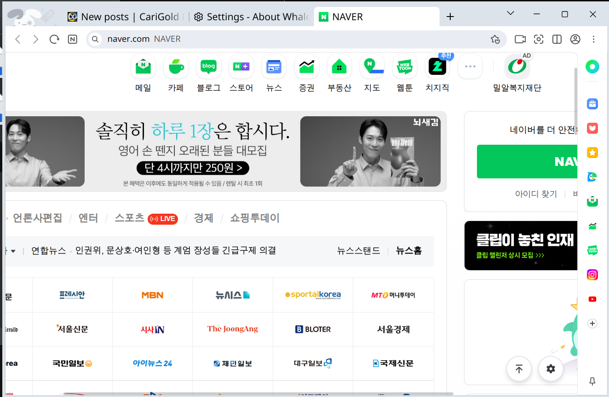Viewport: 609px width, 397px height.
Task: Open the video camera toolbar icon
Action: (520, 39)
